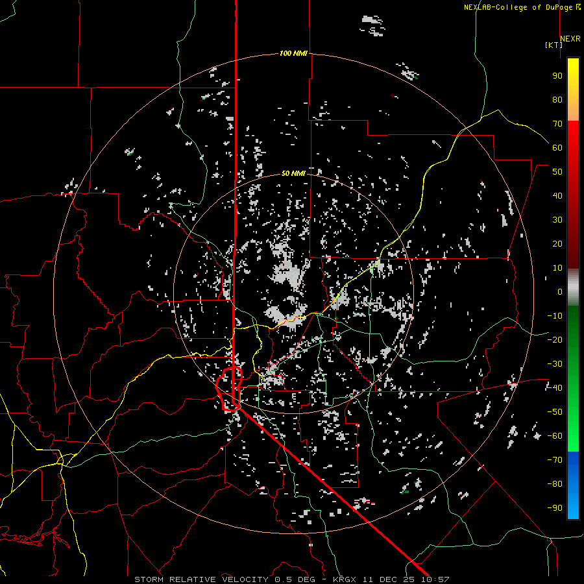Click the 0 knot scale label
Viewport: 584px width, 584px height.
click(560, 291)
